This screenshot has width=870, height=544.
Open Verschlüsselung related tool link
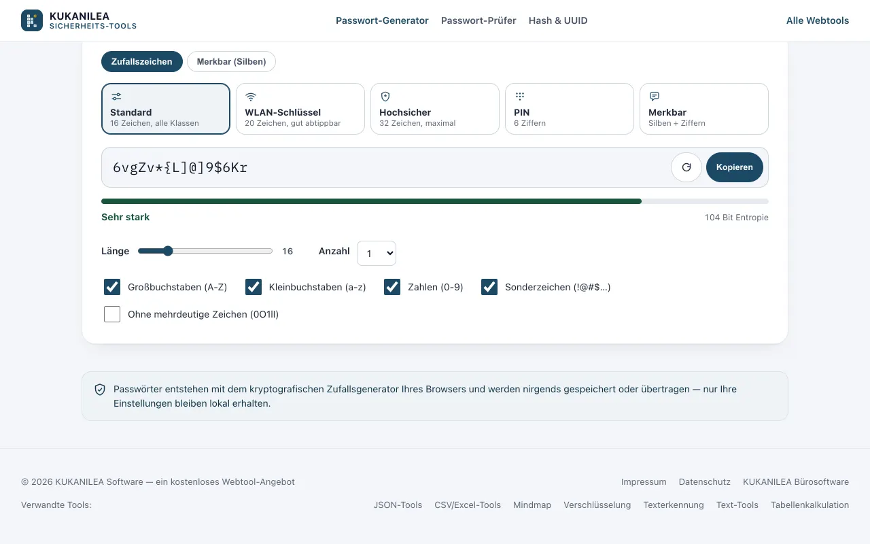597,505
